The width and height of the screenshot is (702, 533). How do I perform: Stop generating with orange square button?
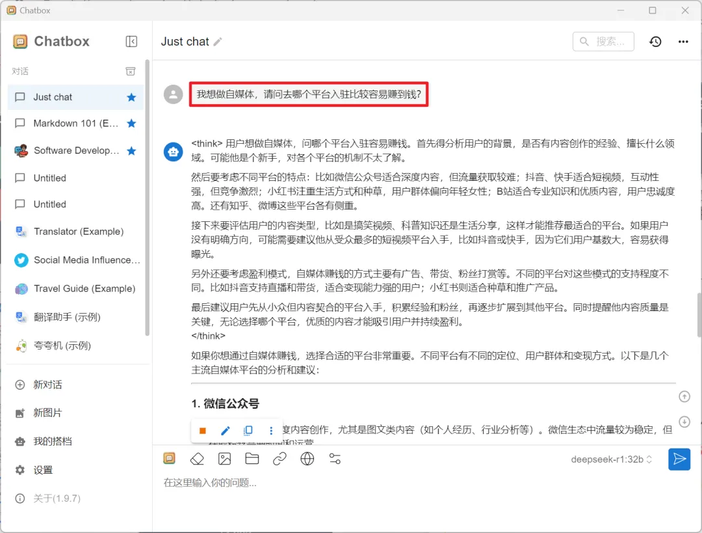[x=203, y=431]
